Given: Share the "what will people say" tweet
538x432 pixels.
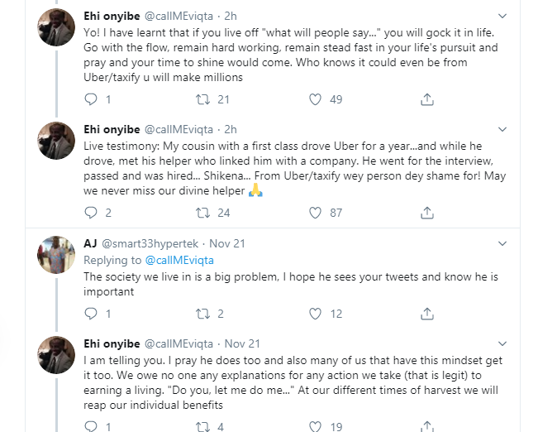Looking at the screenshot, I should click(x=427, y=99).
